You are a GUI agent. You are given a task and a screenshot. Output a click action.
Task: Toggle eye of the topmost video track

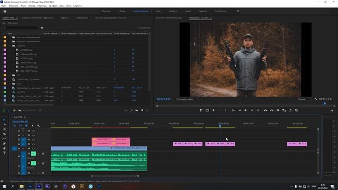tap(33, 131)
